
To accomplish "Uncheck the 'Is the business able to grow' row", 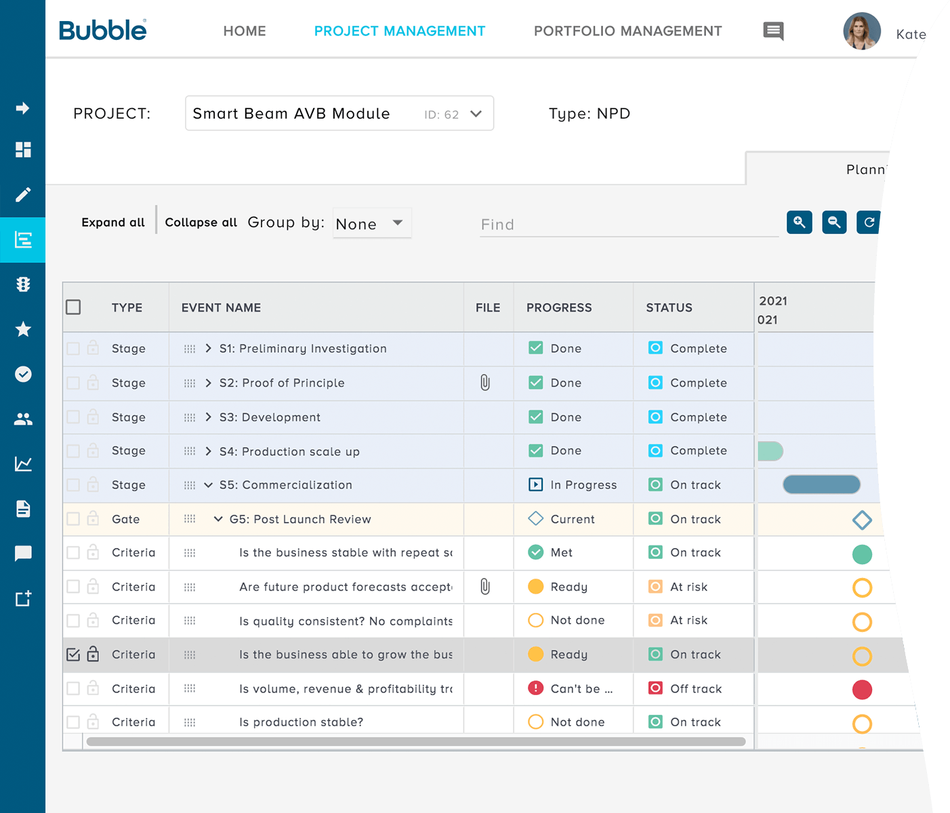I will click(73, 654).
